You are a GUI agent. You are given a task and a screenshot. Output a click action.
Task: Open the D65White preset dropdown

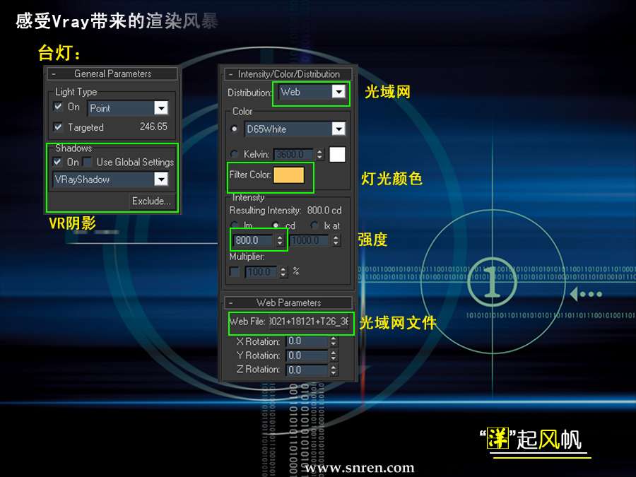pos(338,129)
